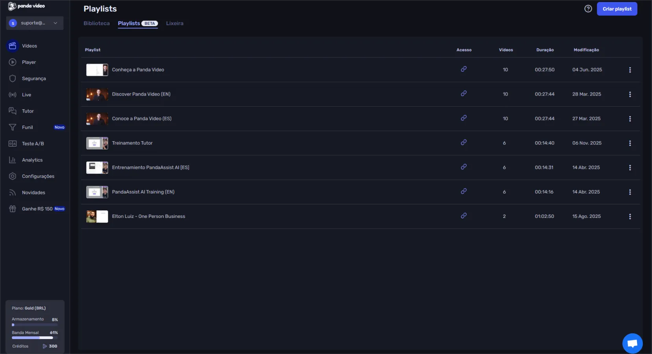Open the support chat bubble
The height and width of the screenshot is (354, 652).
[x=632, y=343]
